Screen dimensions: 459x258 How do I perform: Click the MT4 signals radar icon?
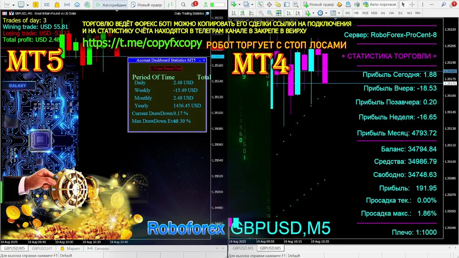pos(357,5)
